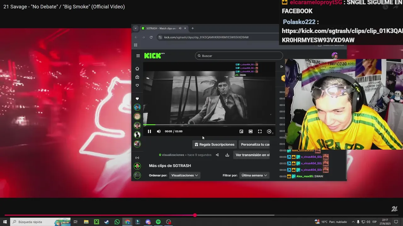The height and width of the screenshot is (226, 403).
Task: Reload the Kick page
Action: 151,37
